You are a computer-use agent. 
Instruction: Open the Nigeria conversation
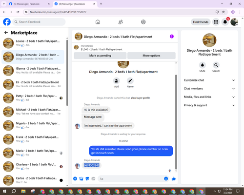click(x=33, y=125)
